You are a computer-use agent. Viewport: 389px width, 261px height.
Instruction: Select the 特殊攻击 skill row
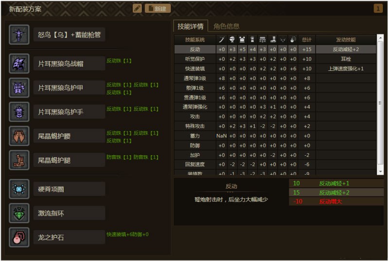(x=275, y=126)
